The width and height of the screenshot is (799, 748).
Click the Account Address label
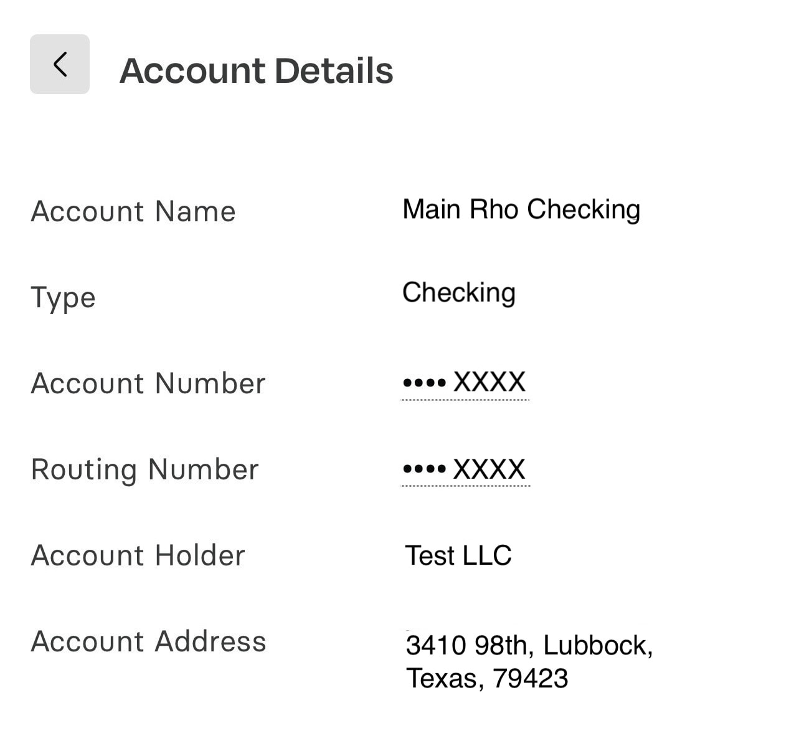[148, 641]
